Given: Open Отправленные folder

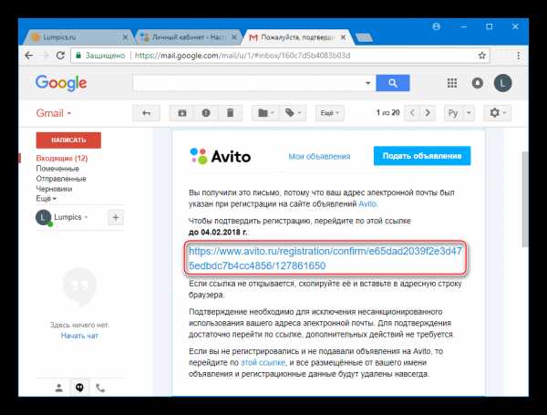Looking at the screenshot, I should point(61,179).
